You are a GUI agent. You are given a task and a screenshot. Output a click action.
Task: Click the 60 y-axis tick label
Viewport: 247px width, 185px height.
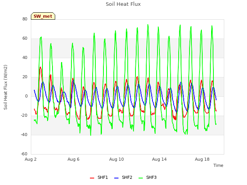pyautogui.click(x=25, y=39)
